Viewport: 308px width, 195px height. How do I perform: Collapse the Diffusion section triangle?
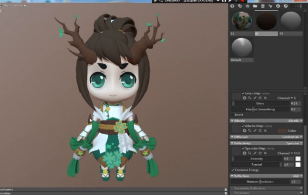click(232, 136)
